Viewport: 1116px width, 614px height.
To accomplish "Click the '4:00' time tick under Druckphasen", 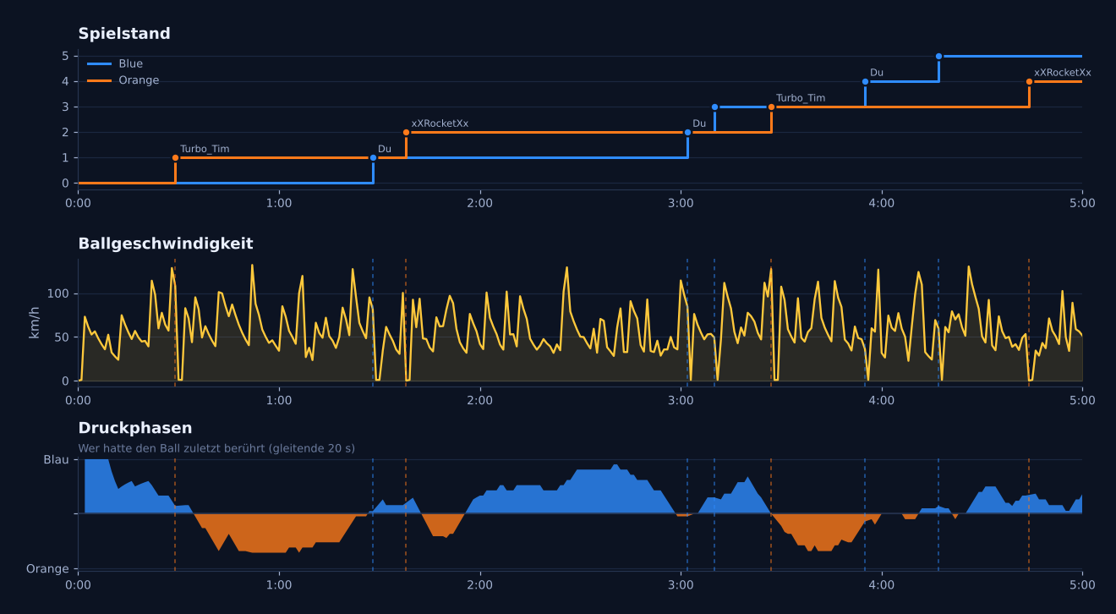I will tap(881, 585).
